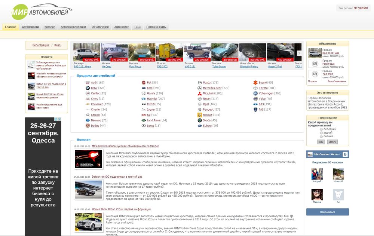Click the Mitsubishi red diamonds icon

point(200,93)
